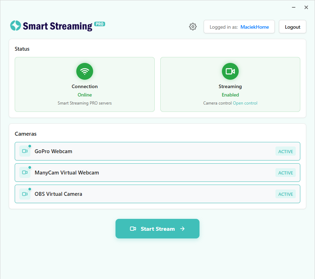Image resolution: width=315 pixels, height=279 pixels.
Task: Log out using the Logout button
Action: (x=292, y=27)
